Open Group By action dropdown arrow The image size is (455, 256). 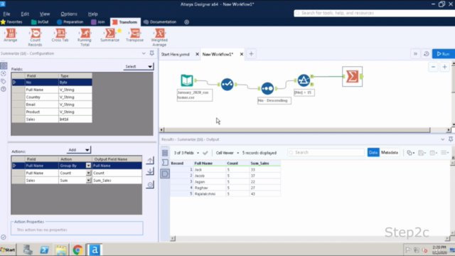(88, 166)
